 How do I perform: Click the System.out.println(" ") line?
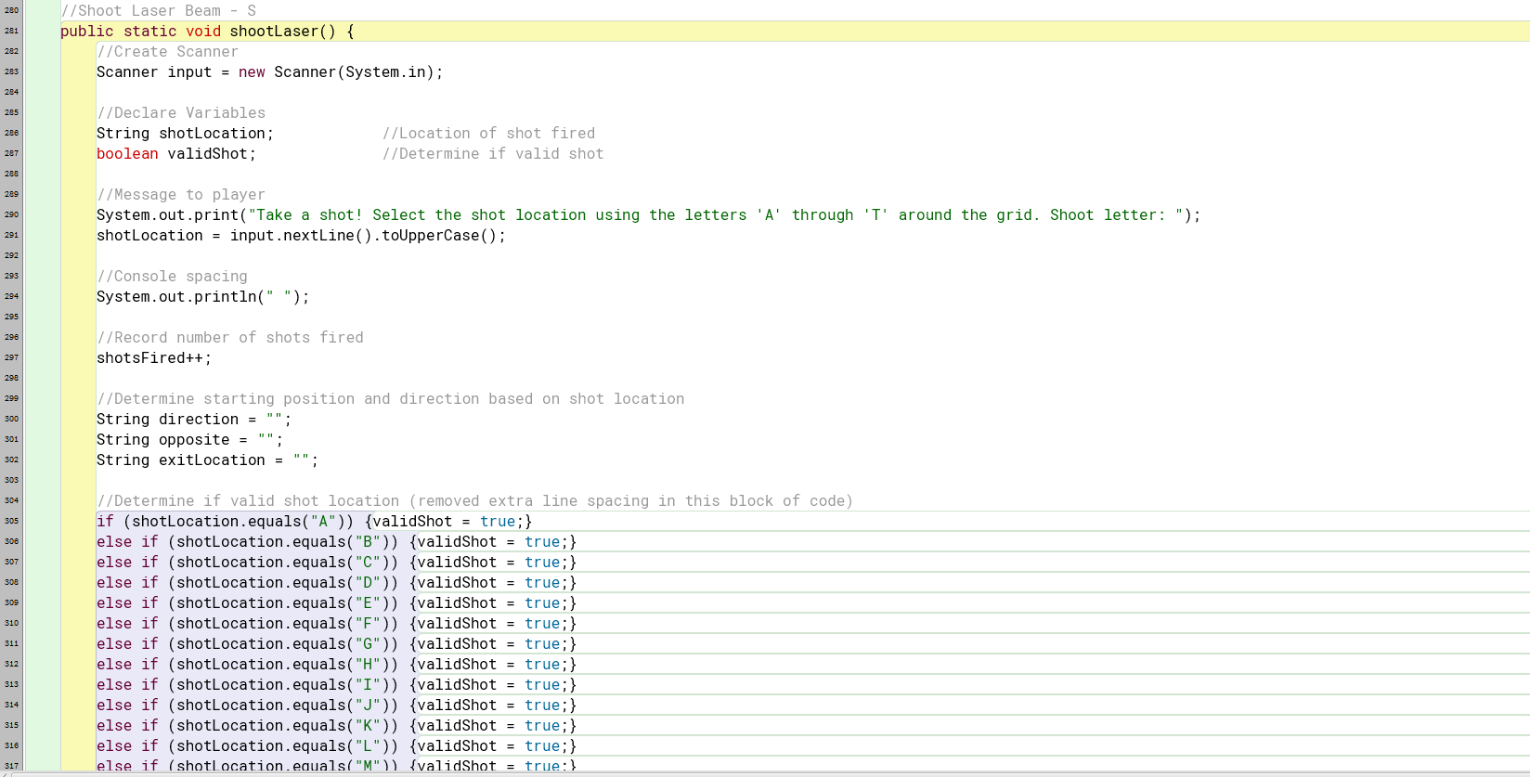(203, 297)
